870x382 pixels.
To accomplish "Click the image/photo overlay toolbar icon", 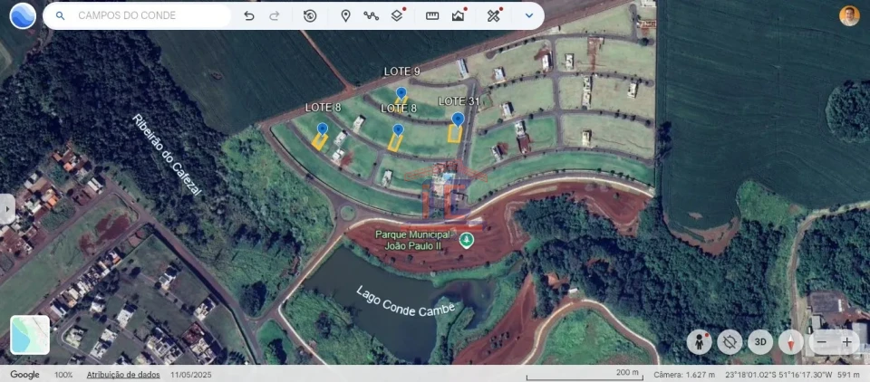I will pyautogui.click(x=458, y=15).
